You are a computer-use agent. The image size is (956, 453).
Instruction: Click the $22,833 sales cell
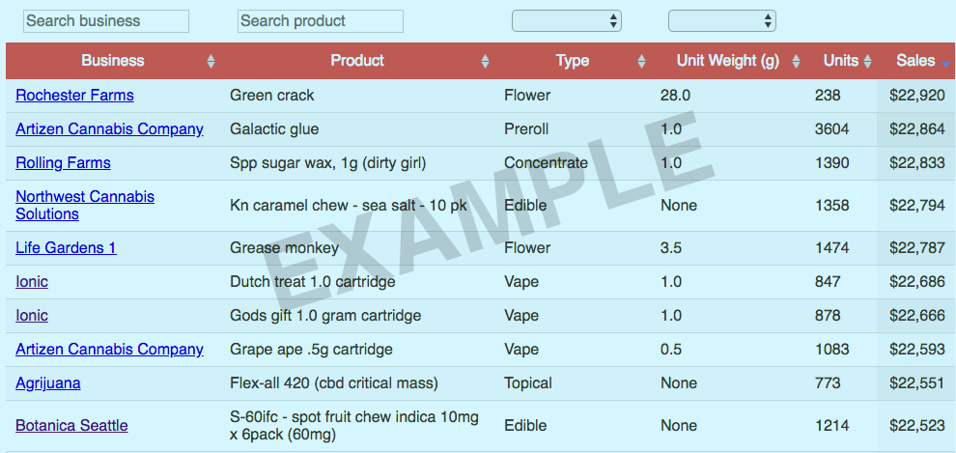point(917,163)
